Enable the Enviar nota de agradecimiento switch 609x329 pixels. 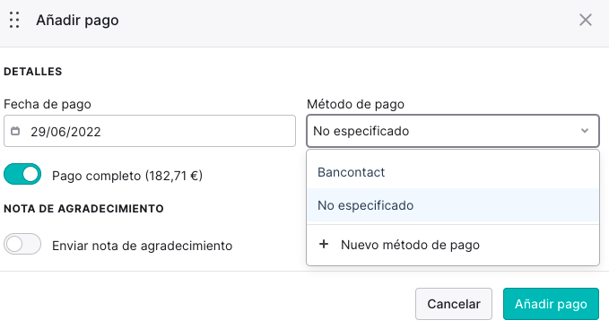tap(22, 244)
